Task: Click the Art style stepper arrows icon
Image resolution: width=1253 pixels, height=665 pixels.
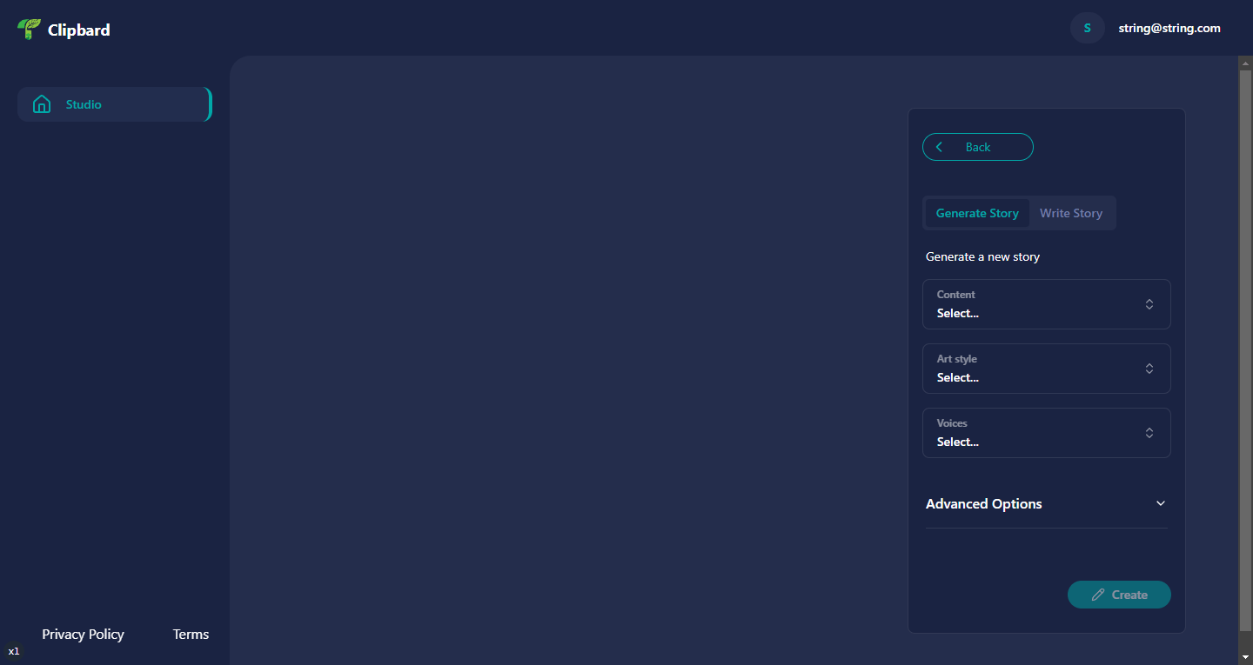Action: pos(1149,369)
